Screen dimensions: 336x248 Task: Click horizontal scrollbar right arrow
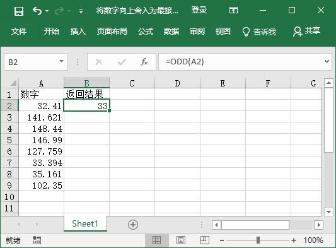[x=318, y=225]
